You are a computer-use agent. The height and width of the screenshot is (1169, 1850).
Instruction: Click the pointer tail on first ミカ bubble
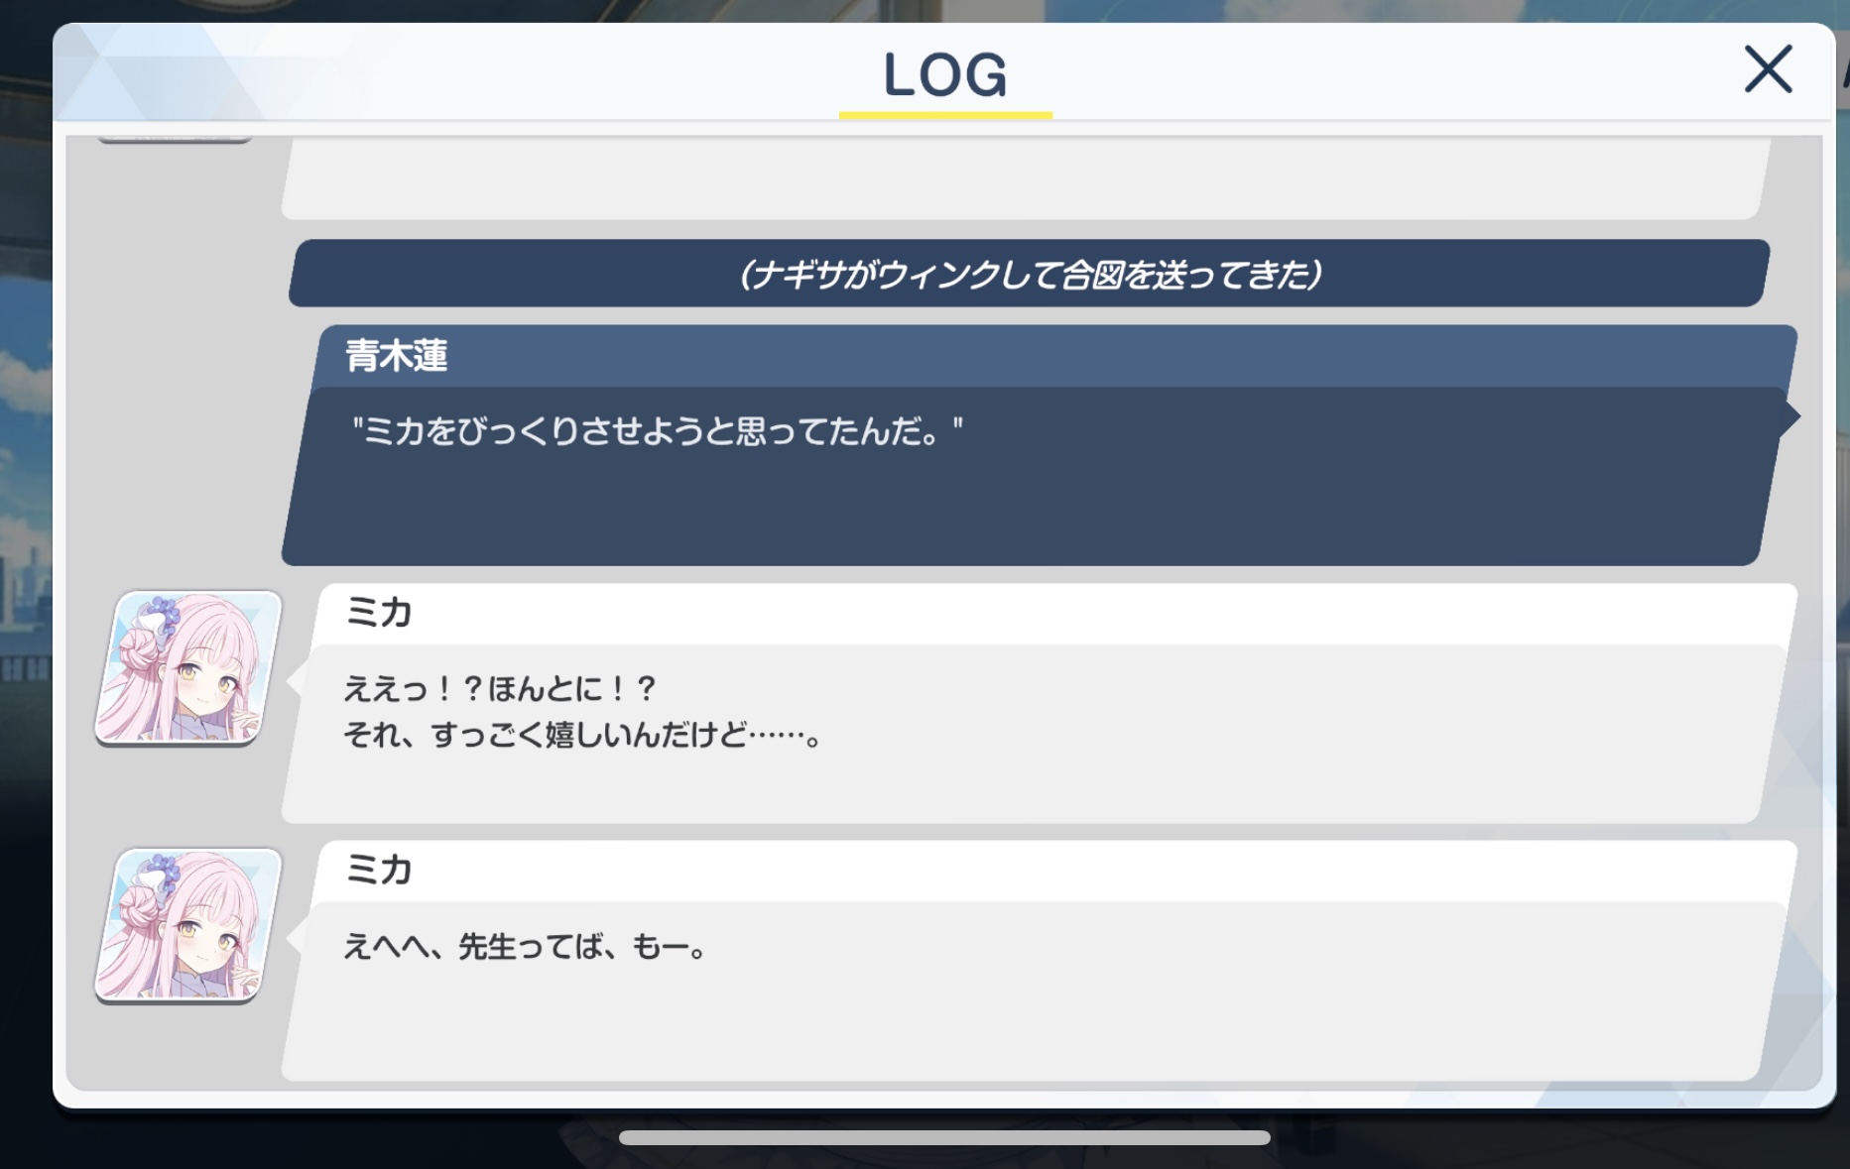point(294,681)
